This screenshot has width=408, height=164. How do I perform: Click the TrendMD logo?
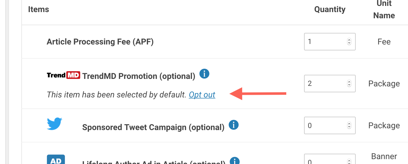[x=63, y=75]
